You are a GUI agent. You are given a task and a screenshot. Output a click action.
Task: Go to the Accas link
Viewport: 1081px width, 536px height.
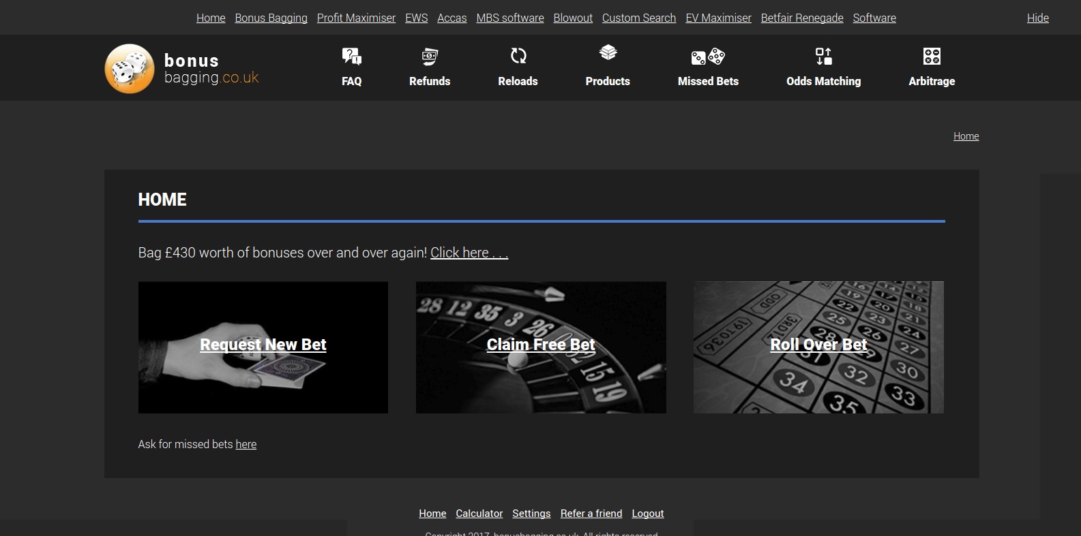coord(452,18)
